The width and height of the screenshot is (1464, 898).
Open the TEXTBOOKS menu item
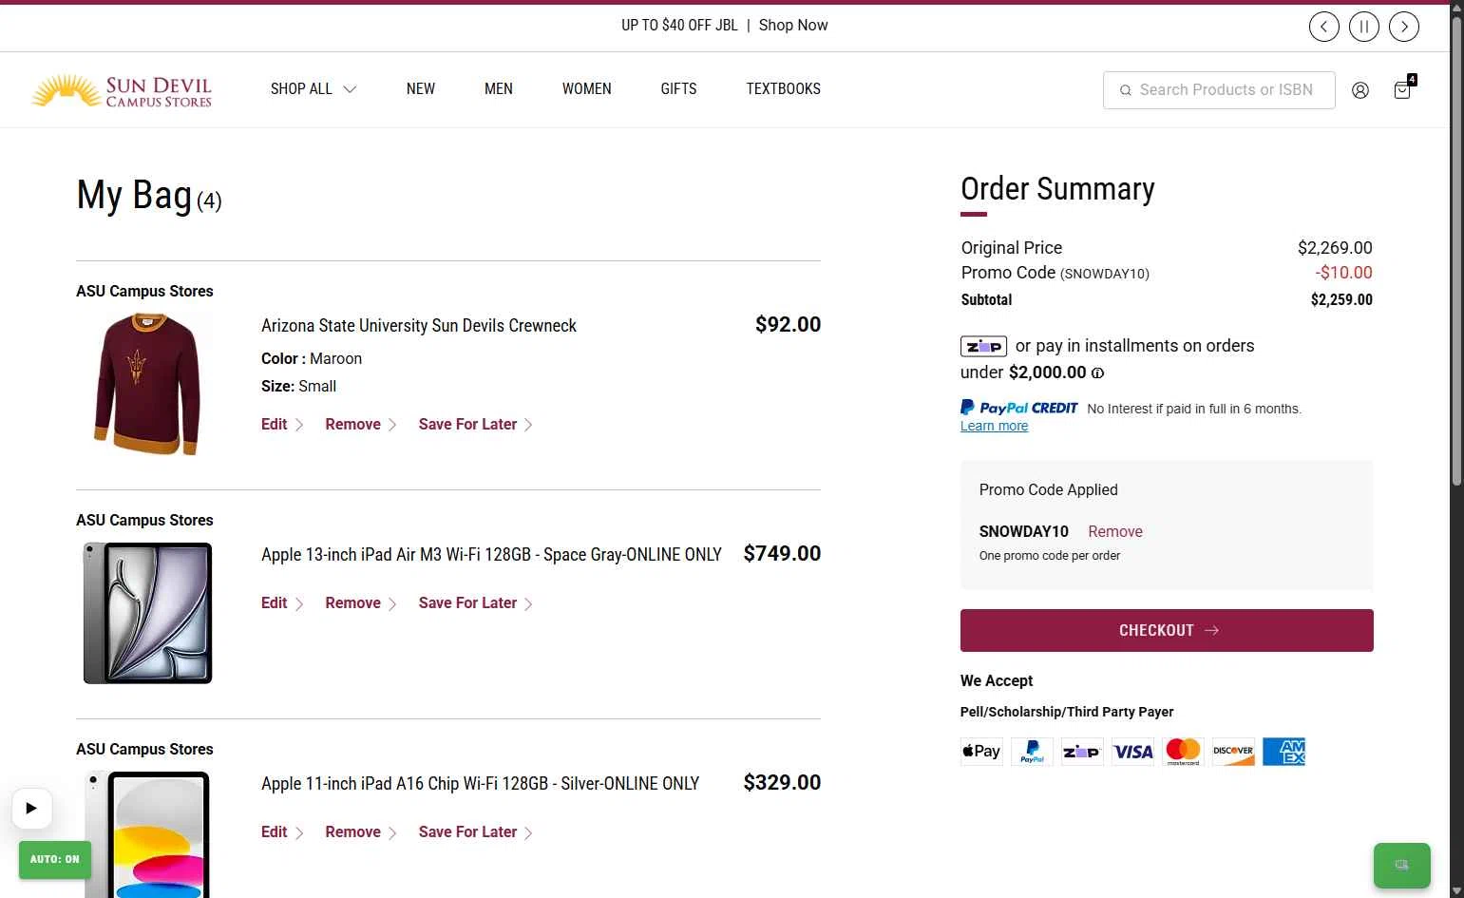pyautogui.click(x=784, y=89)
